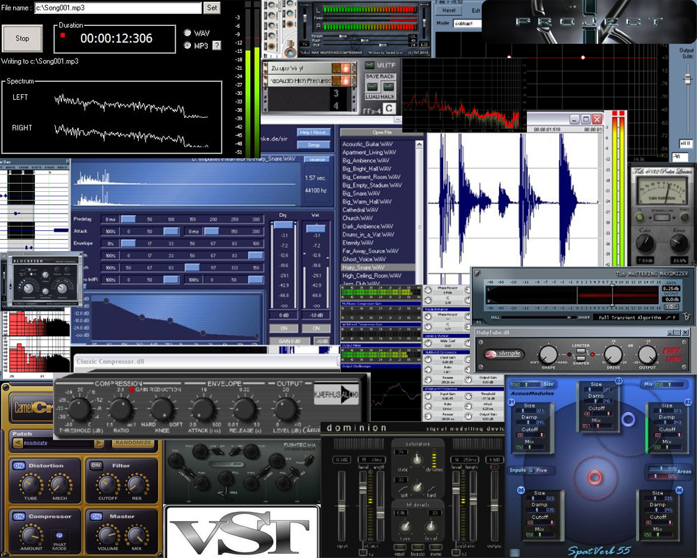Toggle CamelCrusher PHAT MODE button

click(59, 535)
